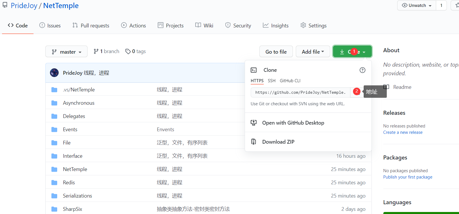Click Download ZIP option
This screenshot has height=214, width=459.
coord(308,142)
